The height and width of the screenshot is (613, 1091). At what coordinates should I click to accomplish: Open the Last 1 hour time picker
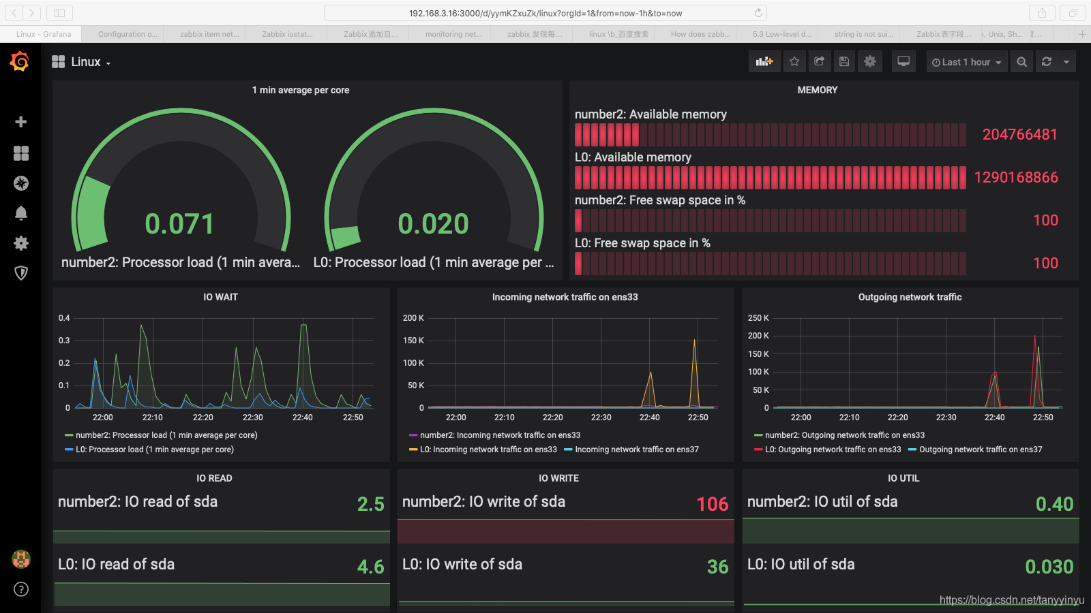coord(966,62)
